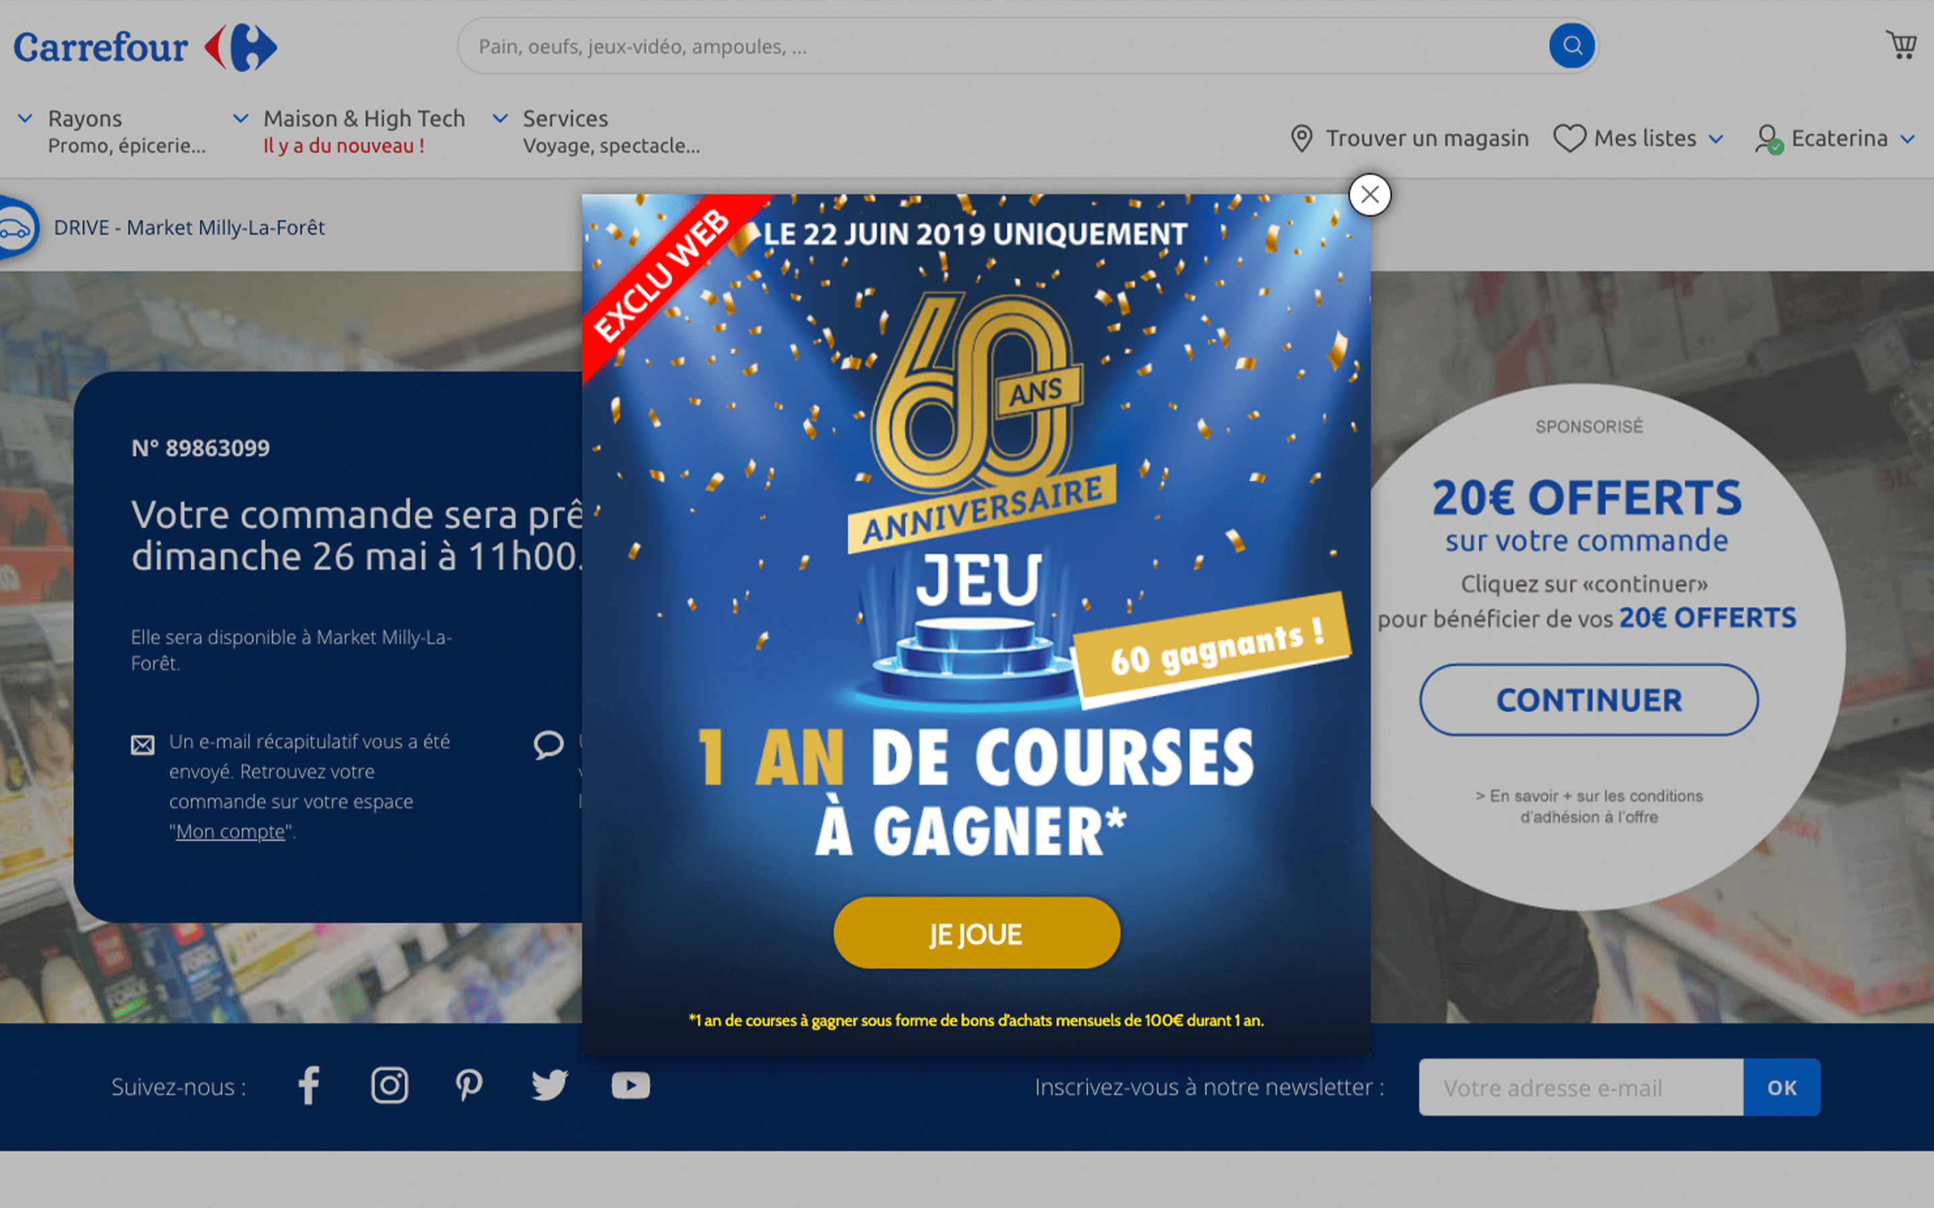This screenshot has width=1934, height=1208.
Task: Click the blue search magnifier button
Action: click(1571, 46)
